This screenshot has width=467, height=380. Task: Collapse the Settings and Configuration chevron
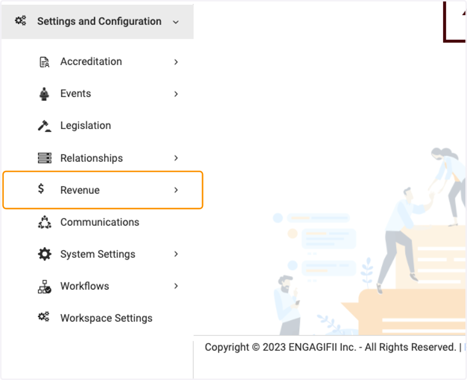pos(176,22)
